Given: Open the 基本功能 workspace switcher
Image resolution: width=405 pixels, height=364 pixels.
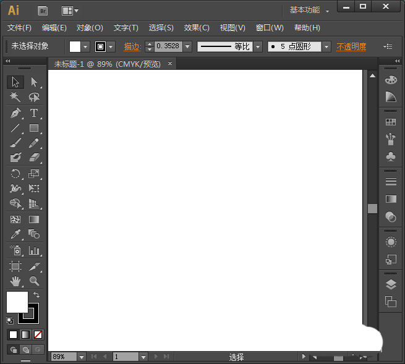Looking at the screenshot, I should pyautogui.click(x=309, y=11).
